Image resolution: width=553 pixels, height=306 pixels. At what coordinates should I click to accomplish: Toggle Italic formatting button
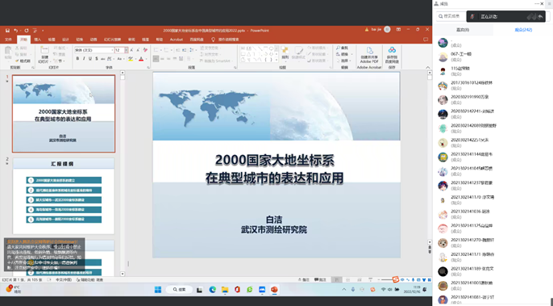click(x=84, y=59)
